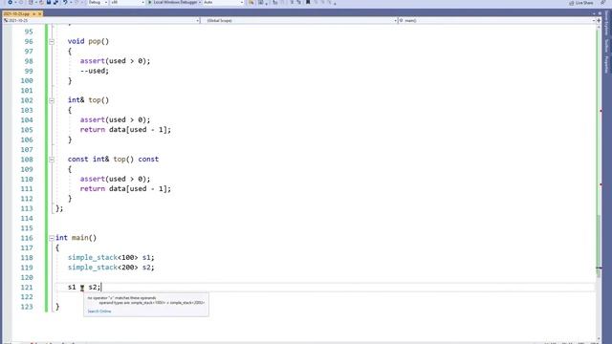612x344 pixels.
Task: Click the closing '};' on line 113
Action: (59, 208)
